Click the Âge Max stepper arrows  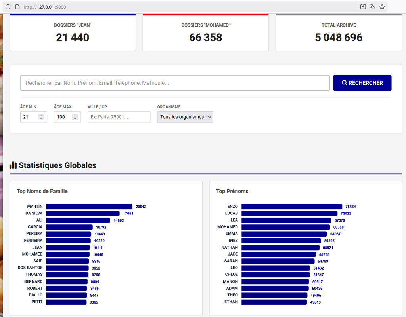75,117
